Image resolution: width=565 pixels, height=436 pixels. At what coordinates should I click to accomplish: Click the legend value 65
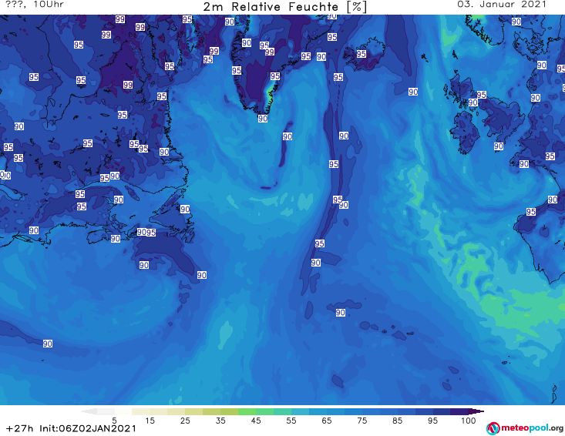tap(327, 420)
